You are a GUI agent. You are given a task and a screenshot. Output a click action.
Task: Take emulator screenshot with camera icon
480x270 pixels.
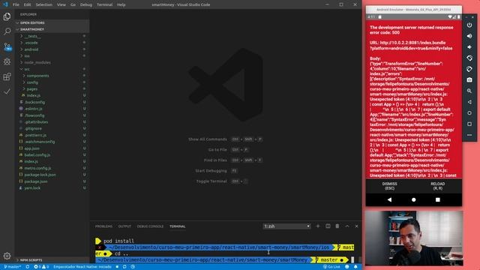(x=469, y=80)
